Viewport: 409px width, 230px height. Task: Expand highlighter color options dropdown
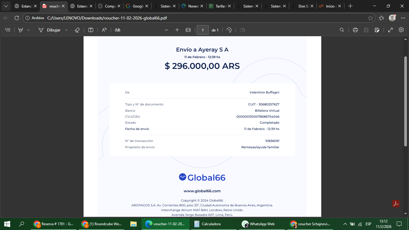[x=28, y=30]
